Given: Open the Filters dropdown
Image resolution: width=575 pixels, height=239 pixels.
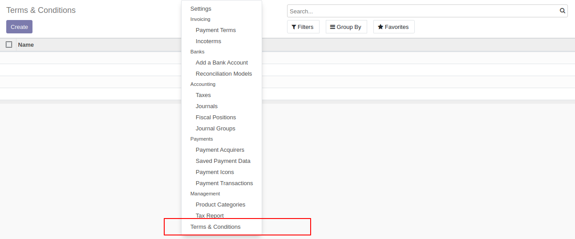Looking at the screenshot, I should pyautogui.click(x=303, y=27).
